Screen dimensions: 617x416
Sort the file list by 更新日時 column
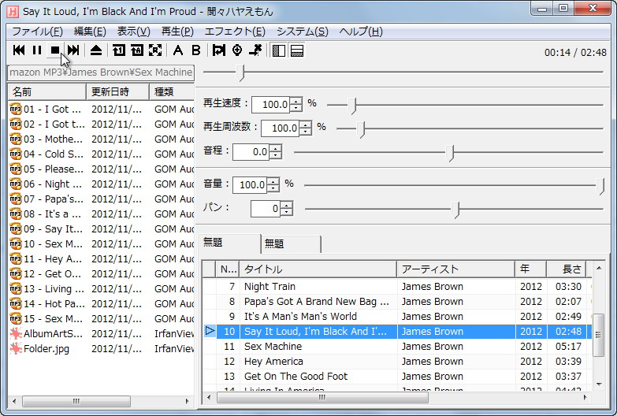click(x=117, y=91)
